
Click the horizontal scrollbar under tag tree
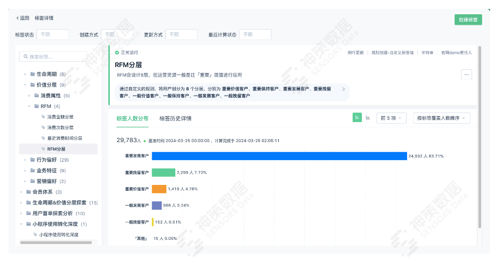pos(56,243)
